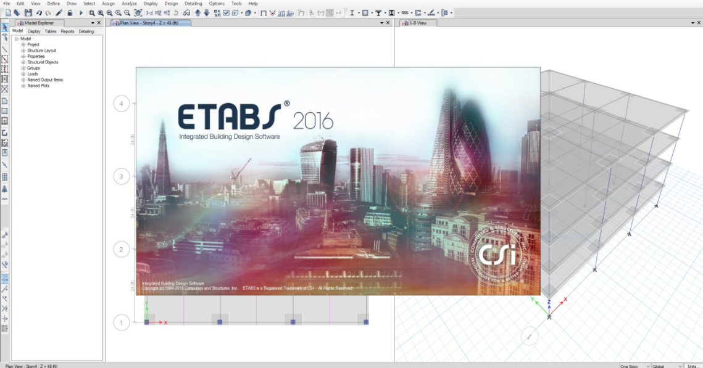Open the Draw menu
Viewport: 703px width, 368px height.
point(71,4)
